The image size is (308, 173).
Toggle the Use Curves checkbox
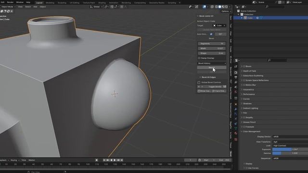pos(246,168)
